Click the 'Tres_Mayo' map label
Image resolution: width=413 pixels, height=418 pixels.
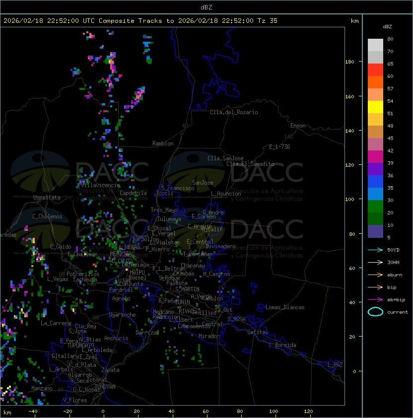click(x=164, y=210)
